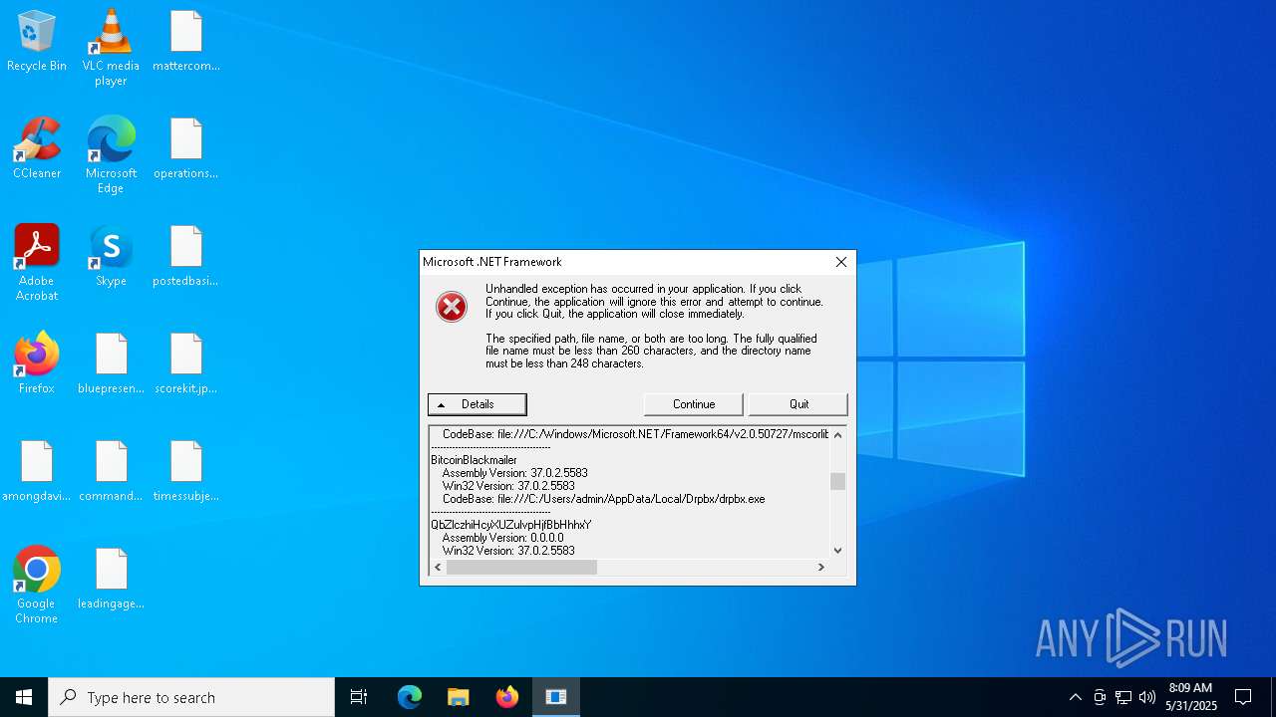Open Adobe Acrobat shortcut

pos(37,263)
